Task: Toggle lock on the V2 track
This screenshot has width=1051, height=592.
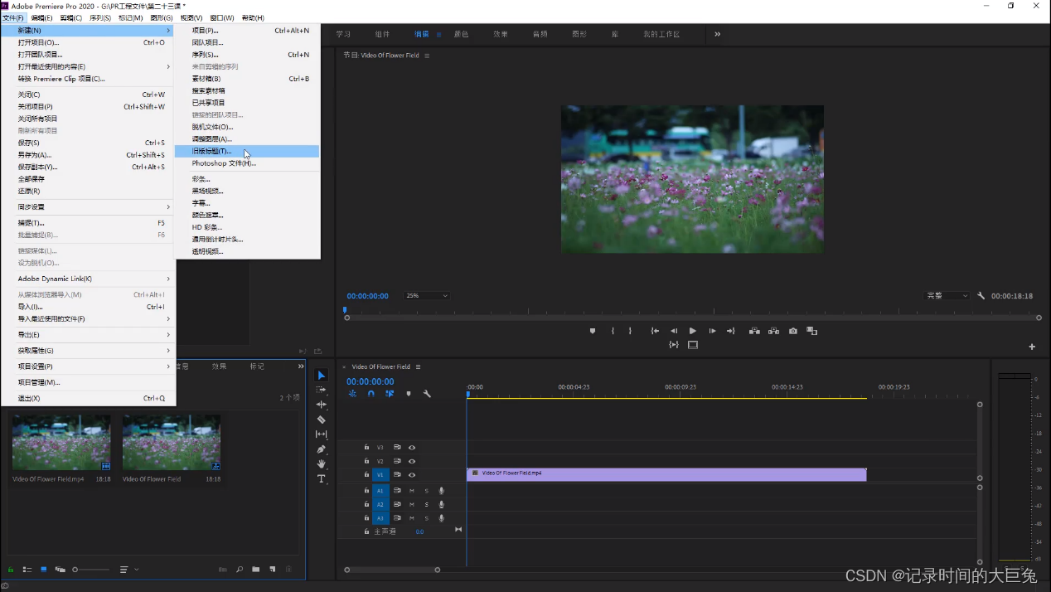Action: (x=366, y=461)
